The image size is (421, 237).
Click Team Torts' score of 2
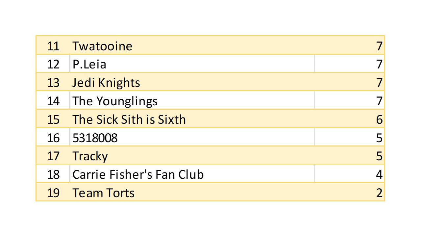[379, 193]
